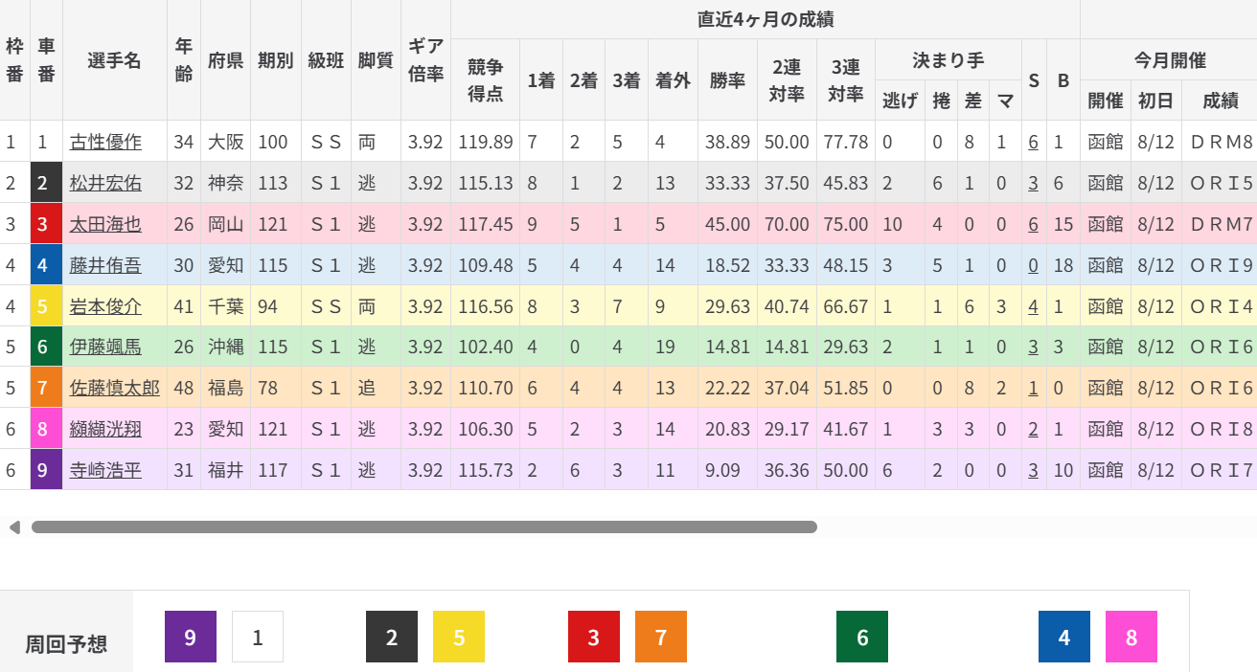Open rider link 松井宏佑
The image size is (1257, 672).
pos(105,183)
